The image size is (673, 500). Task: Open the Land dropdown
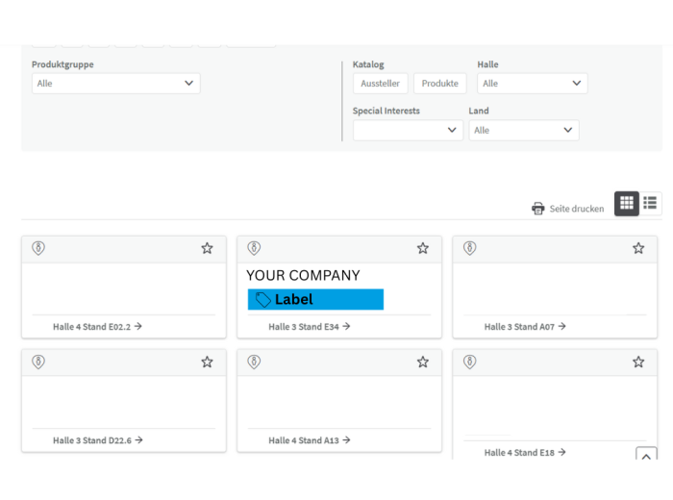coord(523,130)
